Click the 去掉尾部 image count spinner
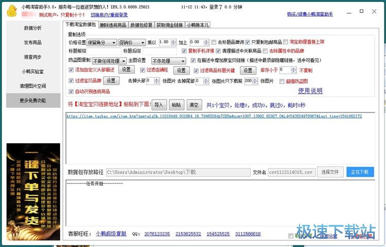This screenshot has height=247, width=386. 206,80
